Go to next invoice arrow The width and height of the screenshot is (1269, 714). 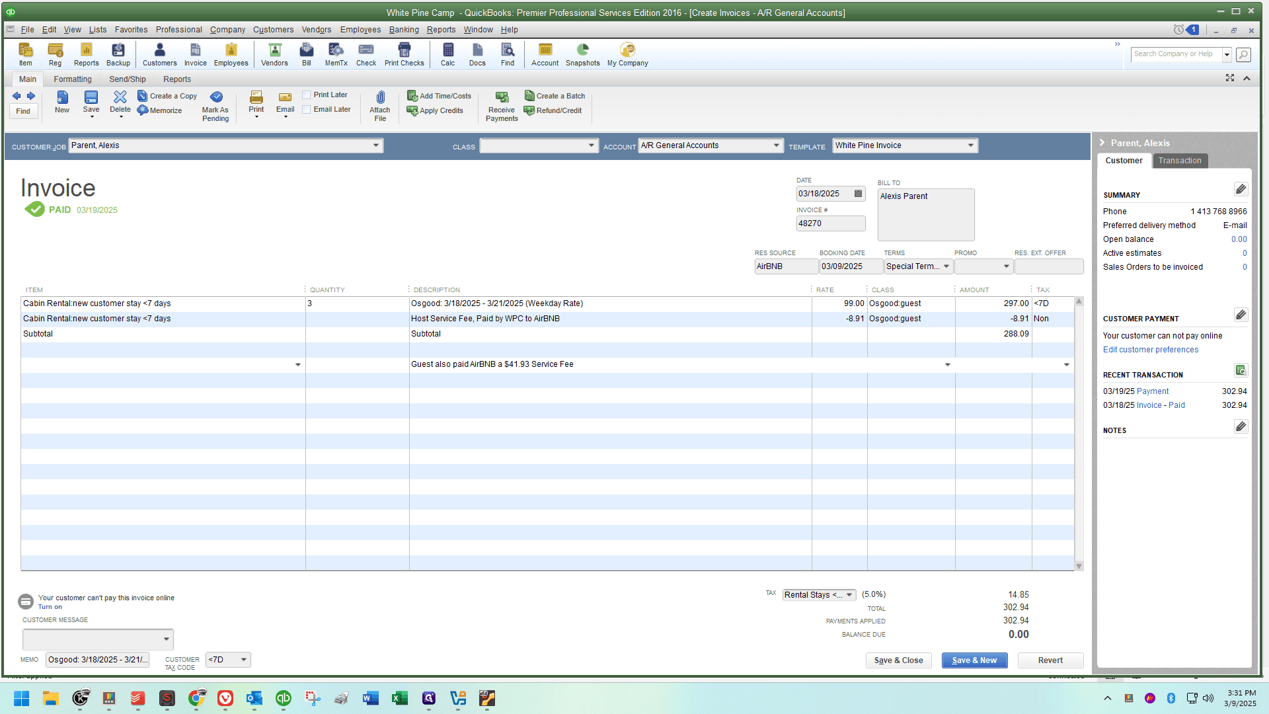30,96
